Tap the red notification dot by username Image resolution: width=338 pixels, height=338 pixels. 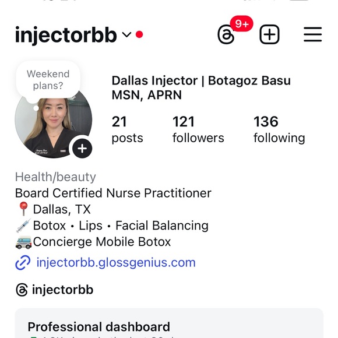click(139, 34)
